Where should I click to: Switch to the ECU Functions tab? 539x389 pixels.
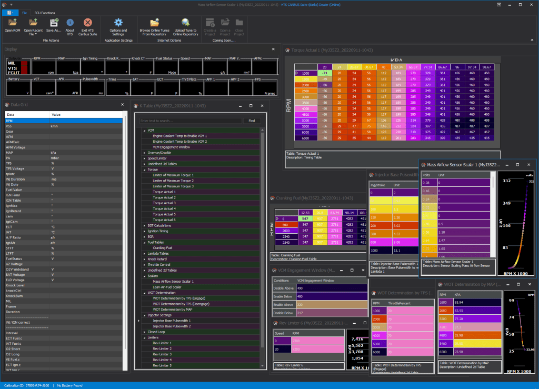pos(45,12)
